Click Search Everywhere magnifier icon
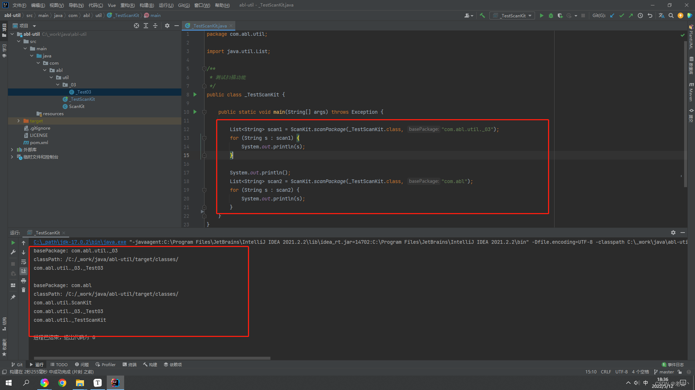This screenshot has height=390, width=695. tap(671, 16)
